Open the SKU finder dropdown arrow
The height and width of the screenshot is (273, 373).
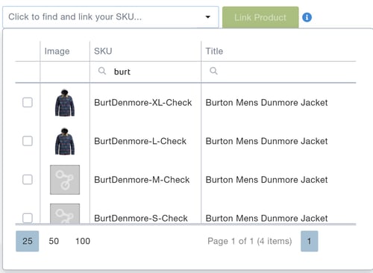207,17
